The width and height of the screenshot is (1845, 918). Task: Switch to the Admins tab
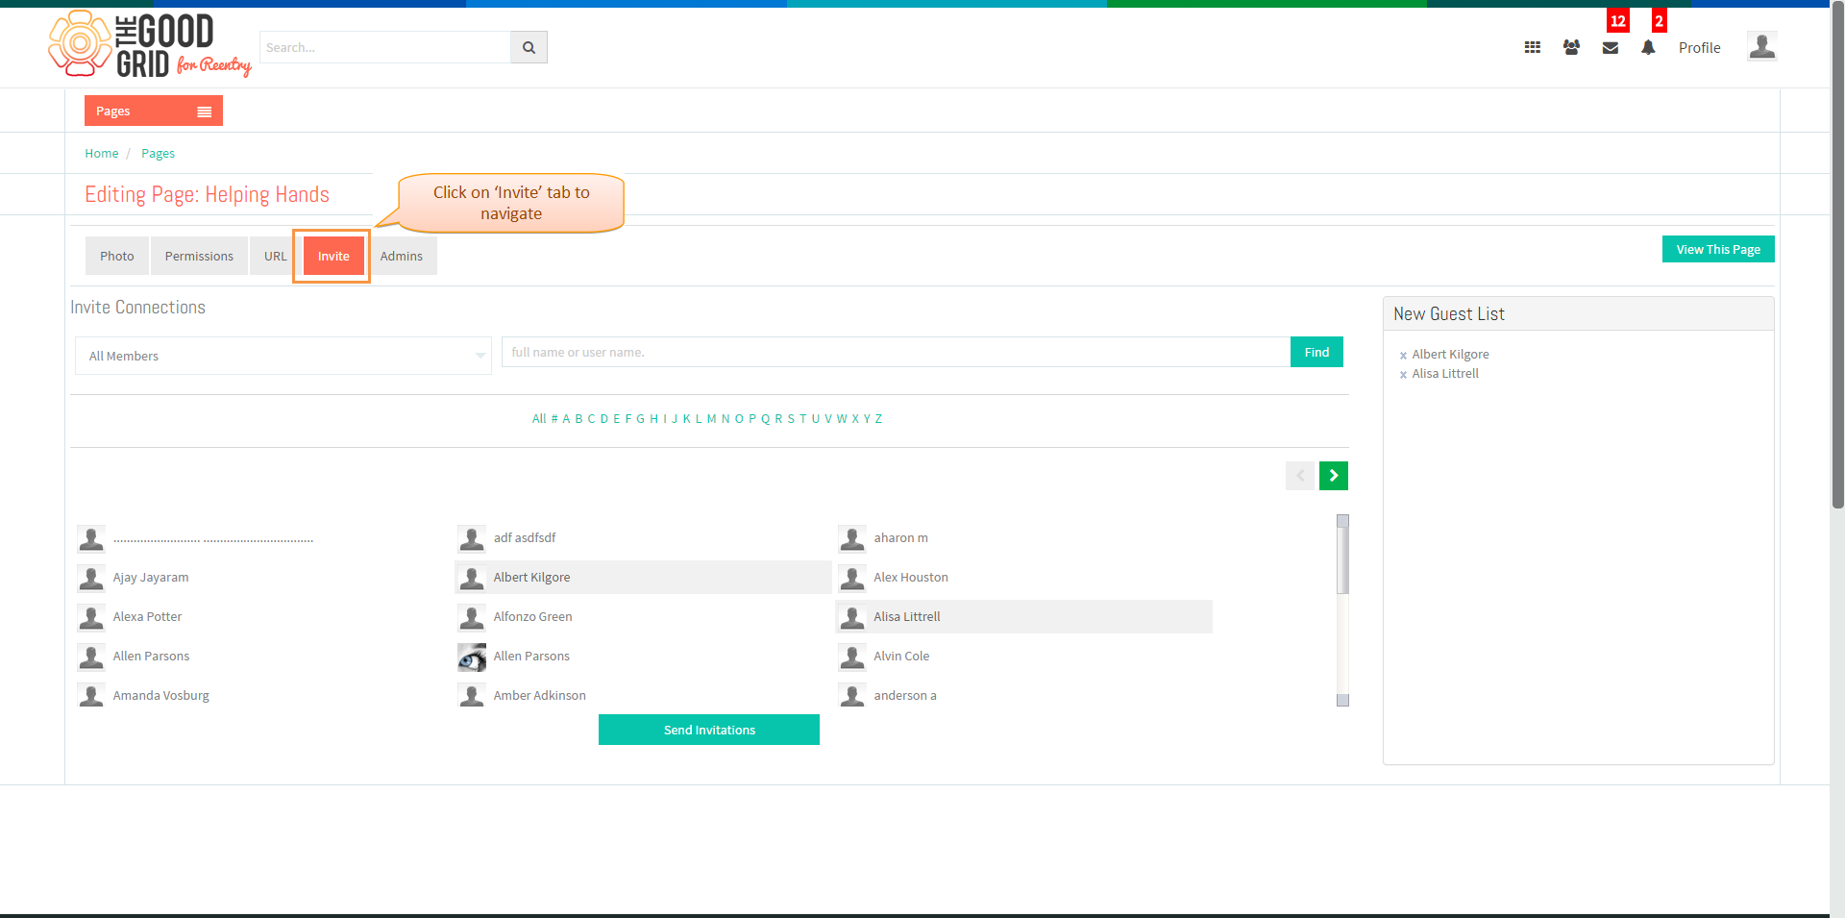click(401, 256)
